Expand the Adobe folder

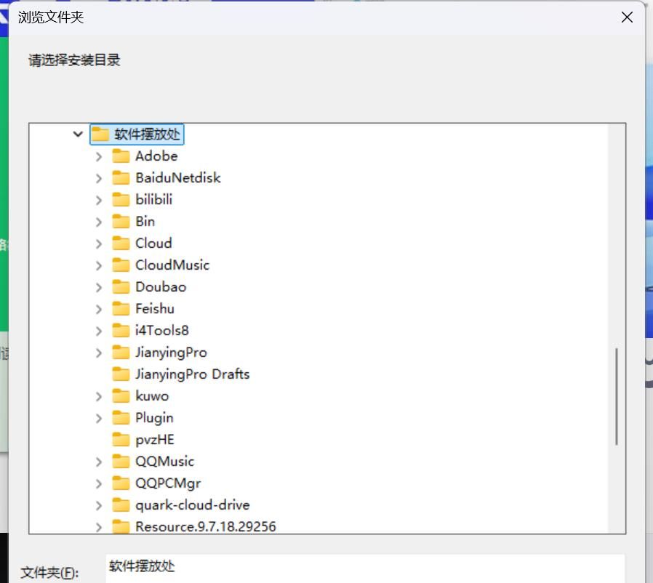pos(99,156)
